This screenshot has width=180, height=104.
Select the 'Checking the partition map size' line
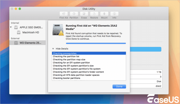coord(89,59)
